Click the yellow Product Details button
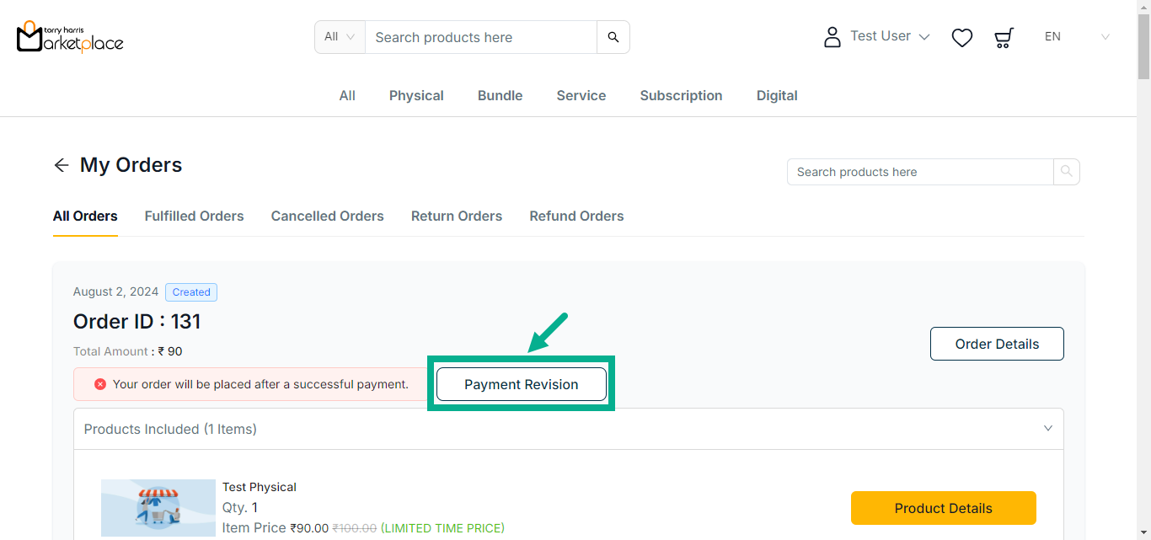Screen dimensions: 1151x540 click(943, 508)
